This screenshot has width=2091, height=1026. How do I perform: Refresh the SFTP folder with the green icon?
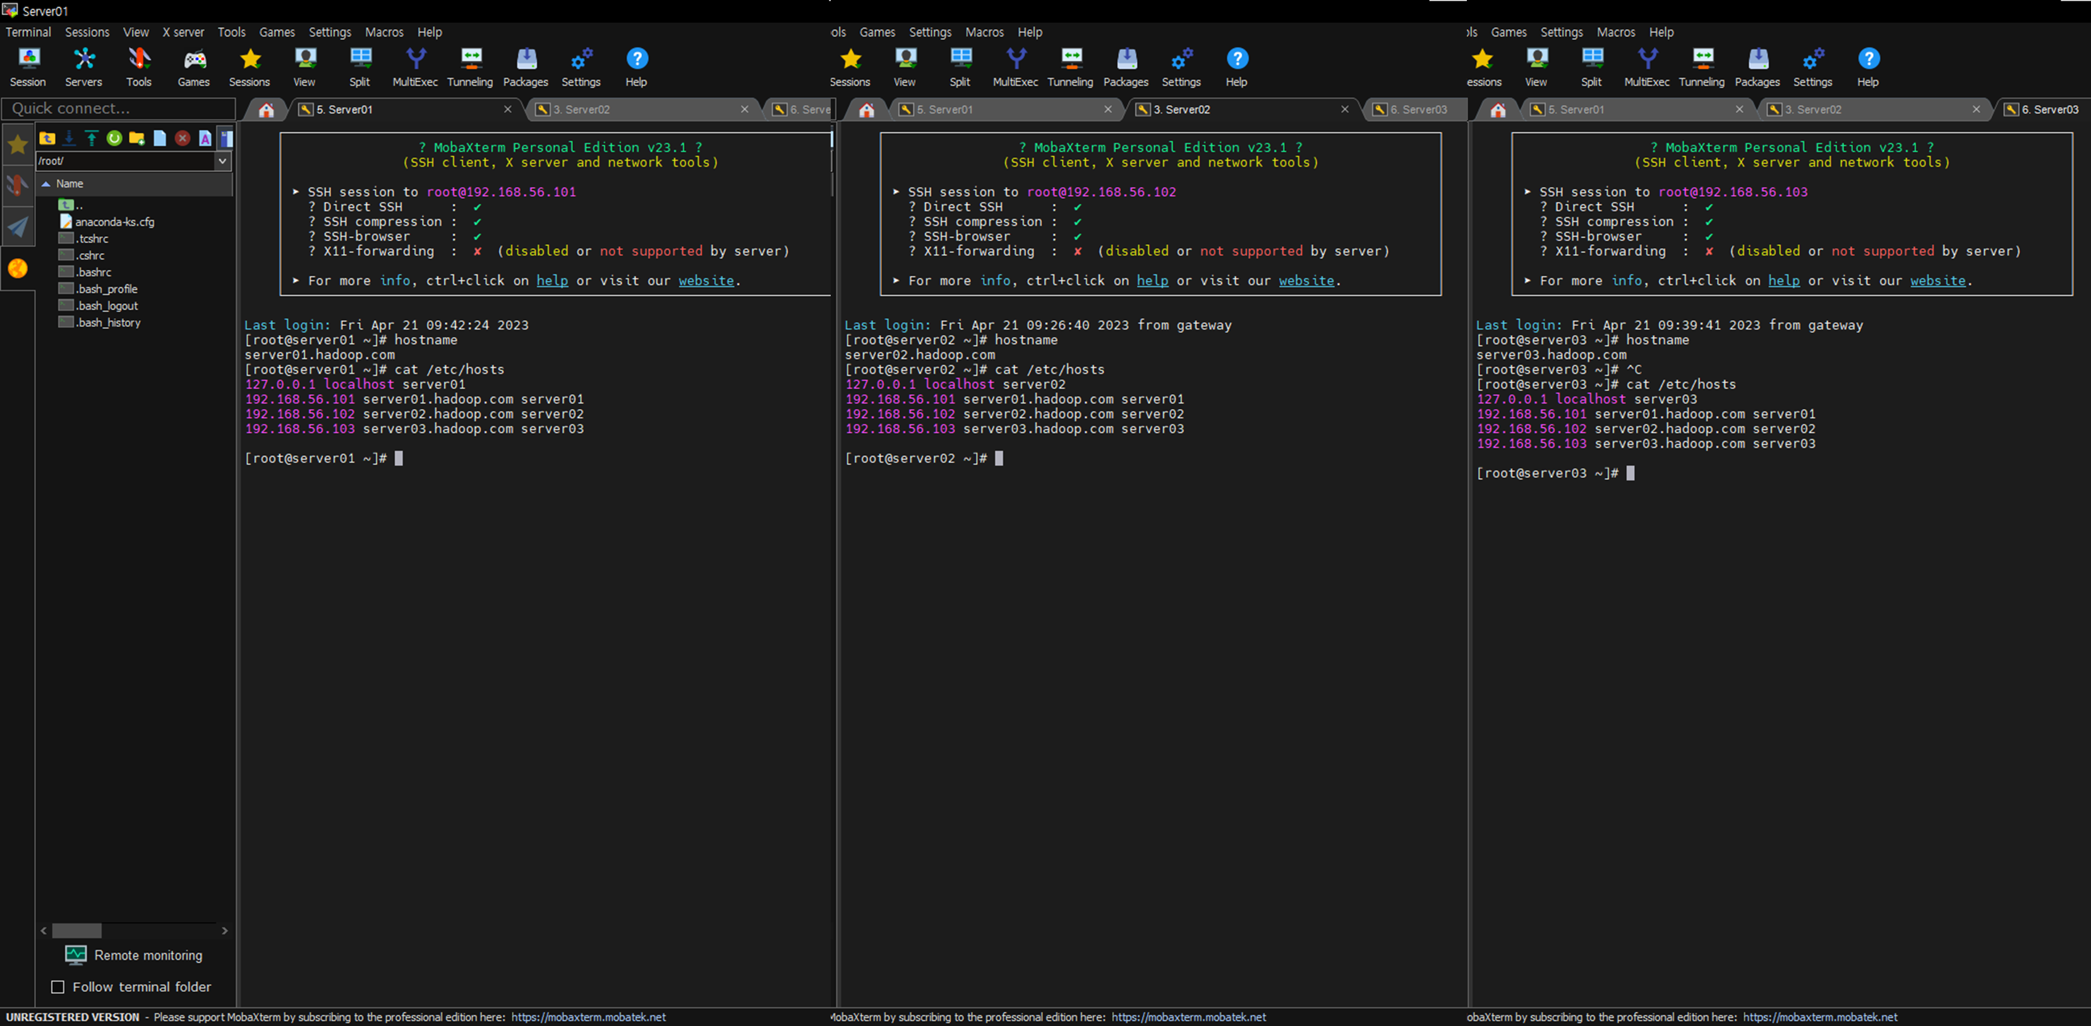(114, 139)
